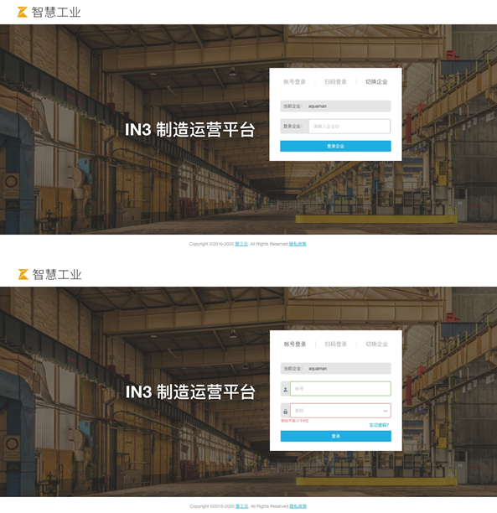Click the blue 登录企业 button
The image size is (497, 513).
tap(335, 146)
